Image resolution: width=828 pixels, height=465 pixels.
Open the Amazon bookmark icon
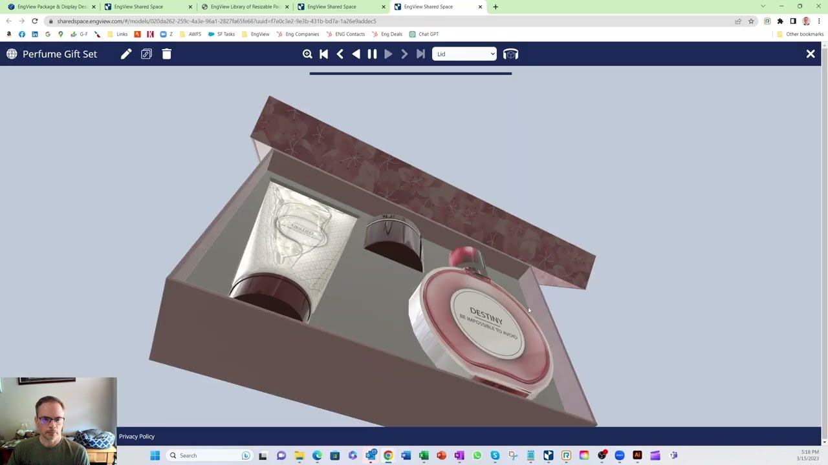[x=9, y=34]
